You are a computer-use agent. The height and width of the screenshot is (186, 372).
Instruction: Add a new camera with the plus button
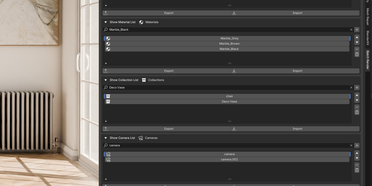[x=357, y=145]
